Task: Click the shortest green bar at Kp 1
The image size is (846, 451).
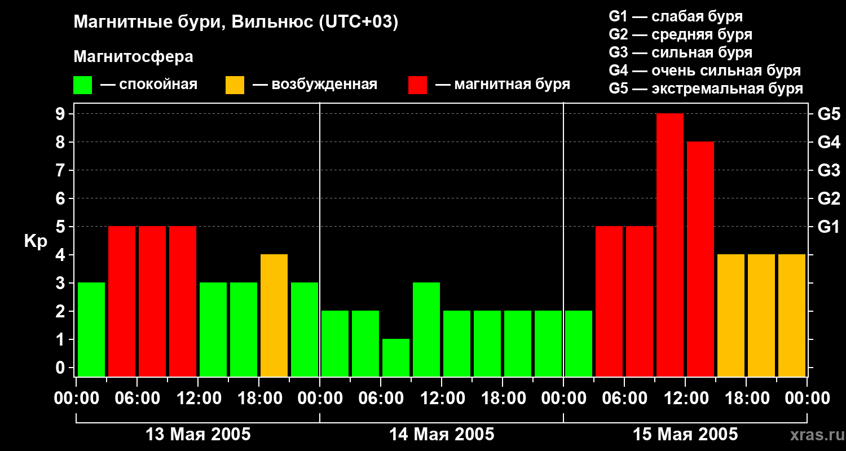Action: 395,357
